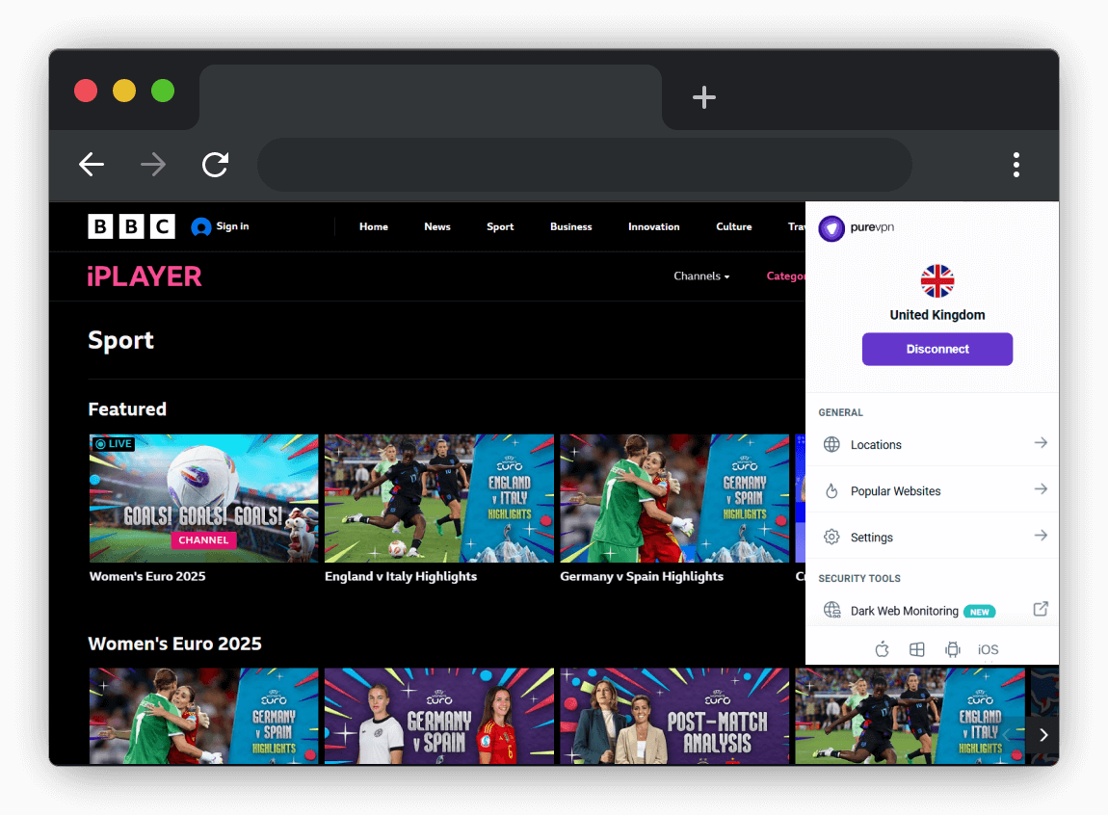Click the PureVPN logo icon
This screenshot has width=1108, height=815.
pyautogui.click(x=831, y=228)
